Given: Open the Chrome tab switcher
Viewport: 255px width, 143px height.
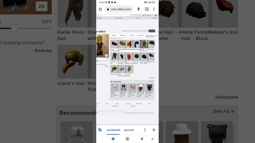Looking at the screenshot, I should click(147, 9).
